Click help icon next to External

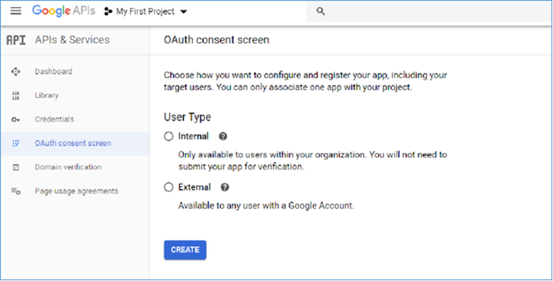(x=225, y=188)
